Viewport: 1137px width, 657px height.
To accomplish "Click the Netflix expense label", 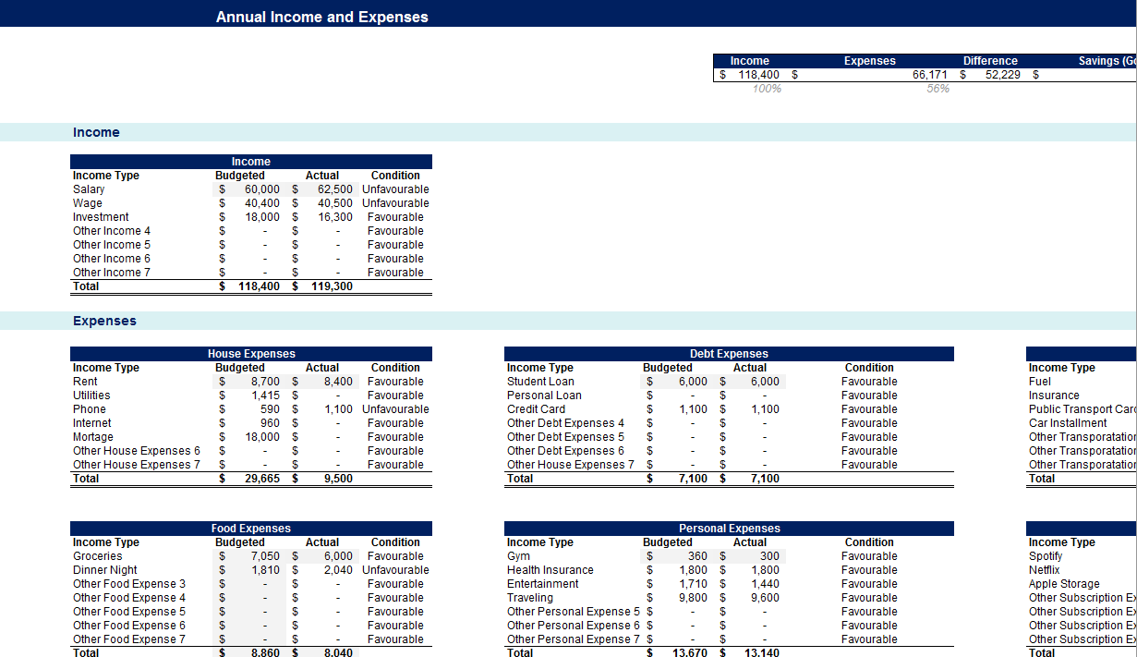I will click(x=1044, y=569).
